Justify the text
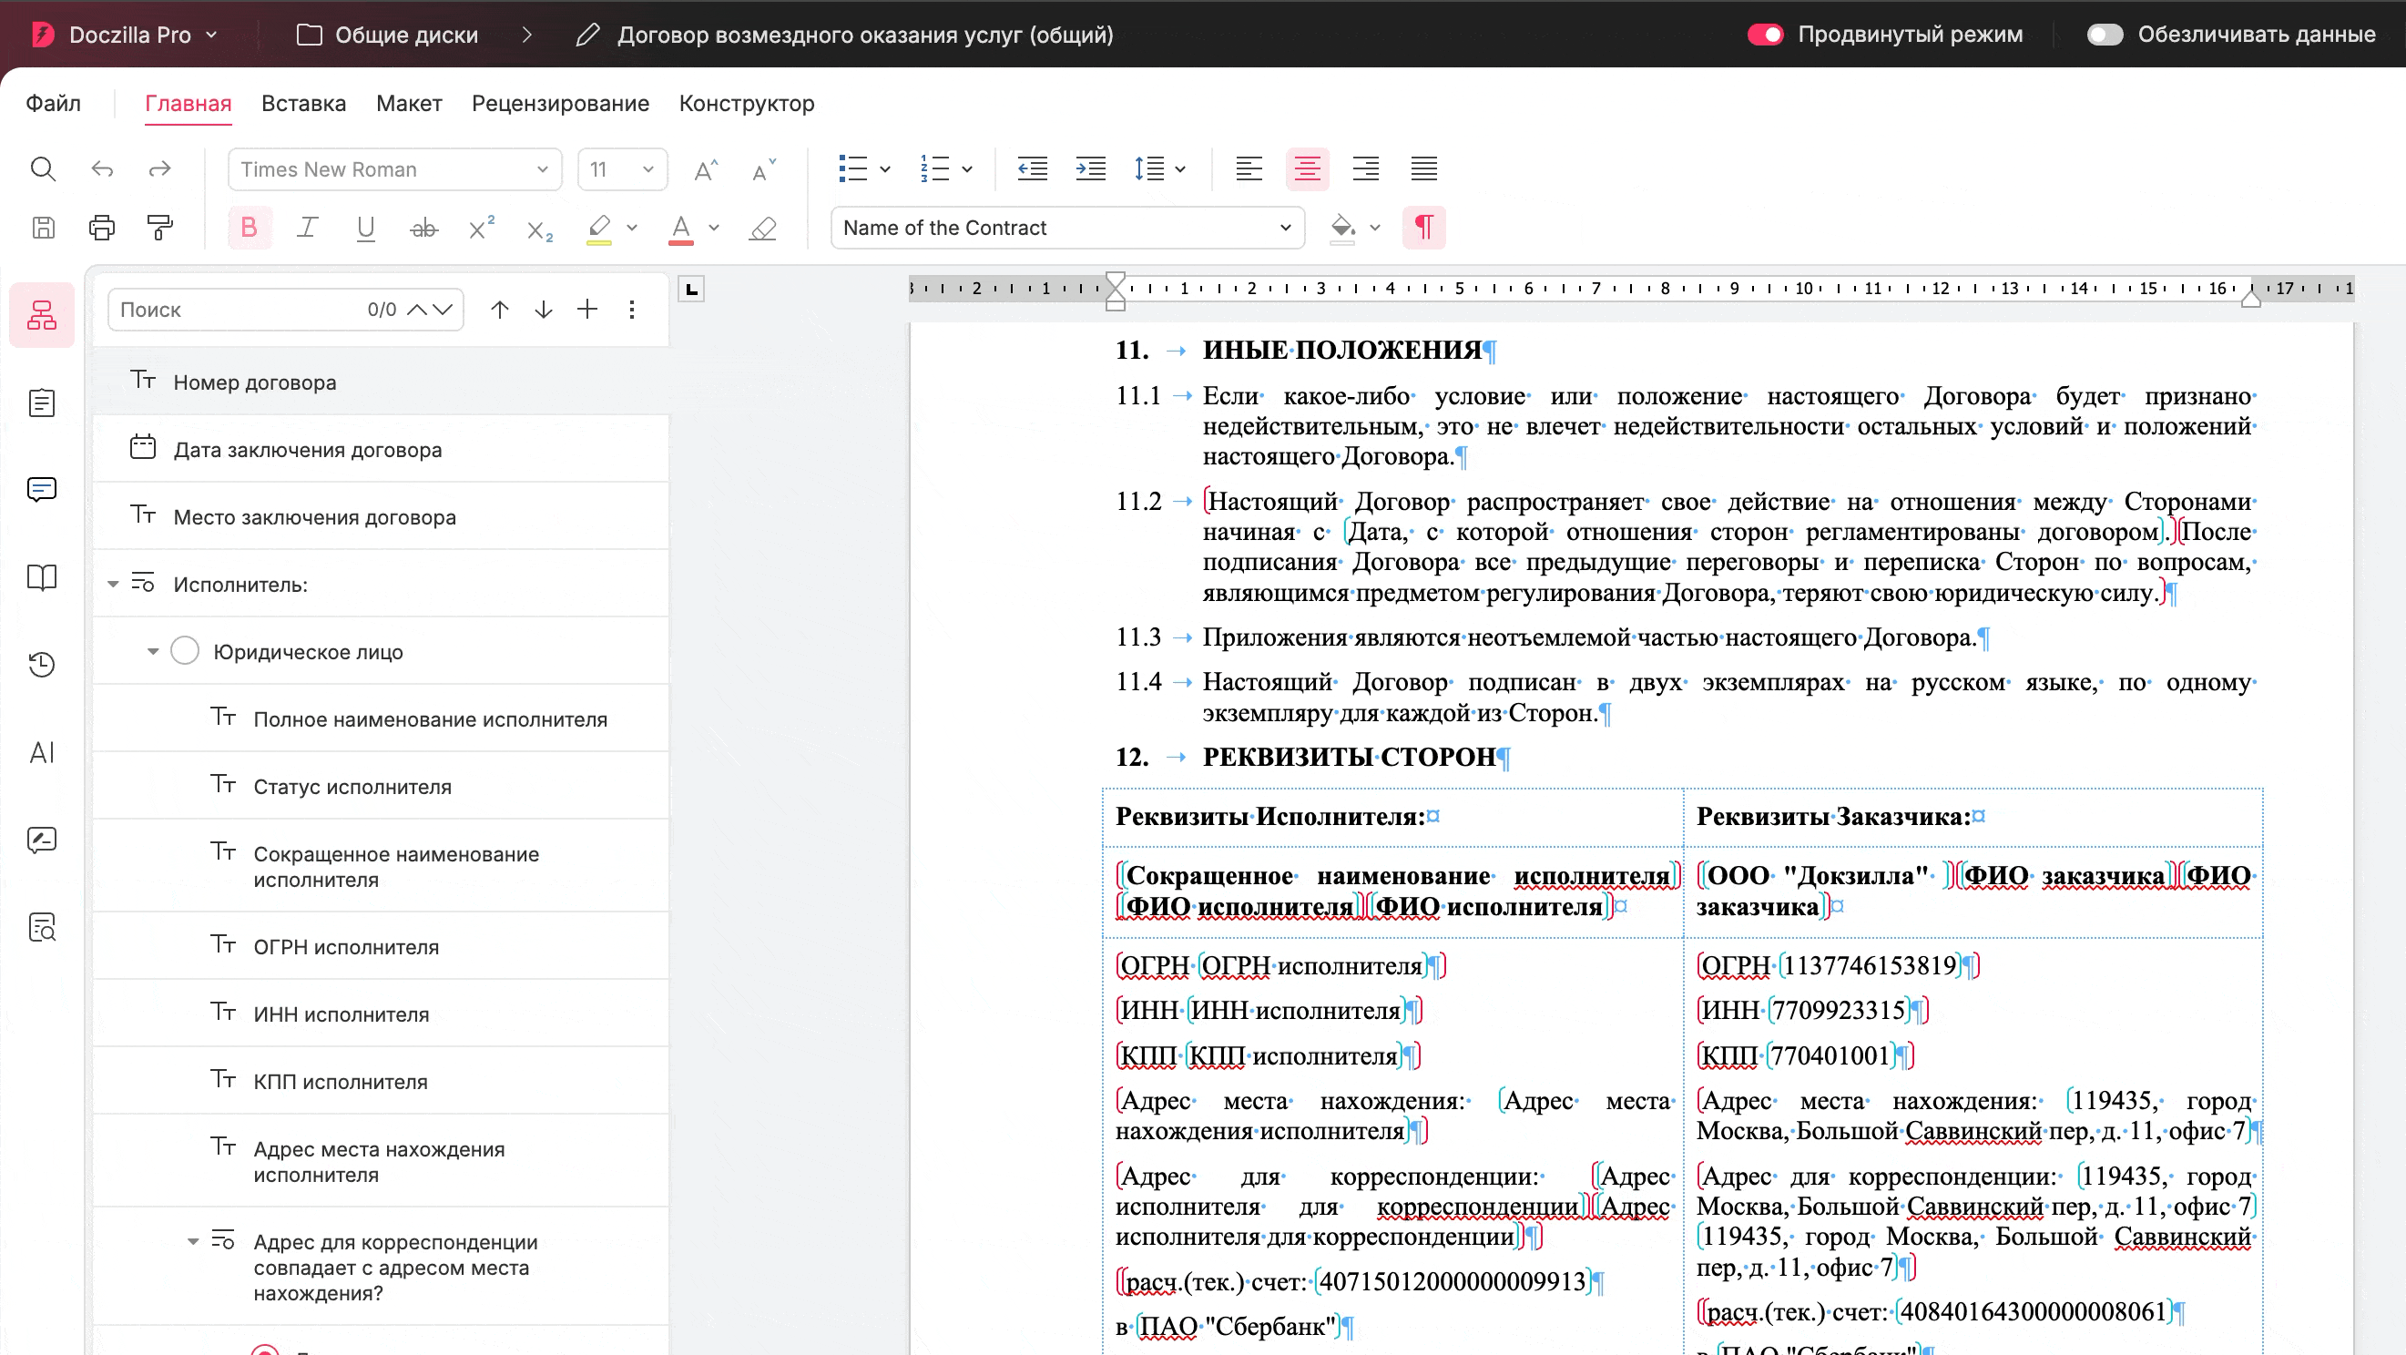 [1423, 169]
